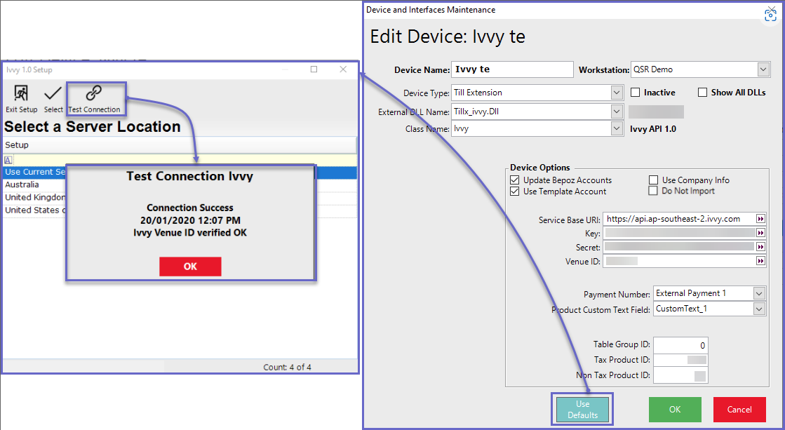Click the Table Group ID field
This screenshot has height=430, width=785.
pos(680,345)
